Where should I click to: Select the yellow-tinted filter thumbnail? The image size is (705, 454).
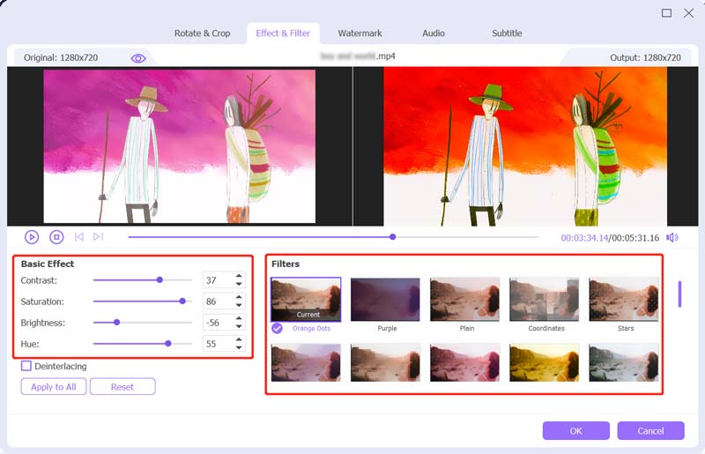(x=544, y=362)
